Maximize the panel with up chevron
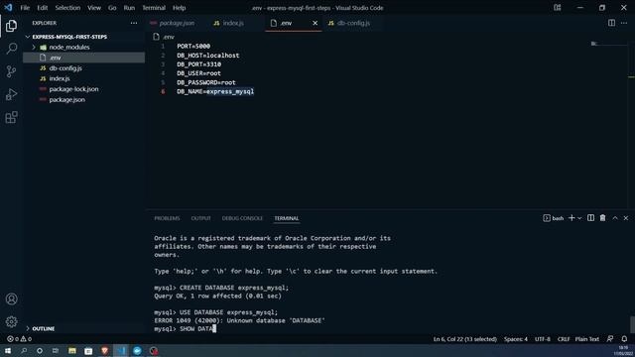 tap(615, 218)
